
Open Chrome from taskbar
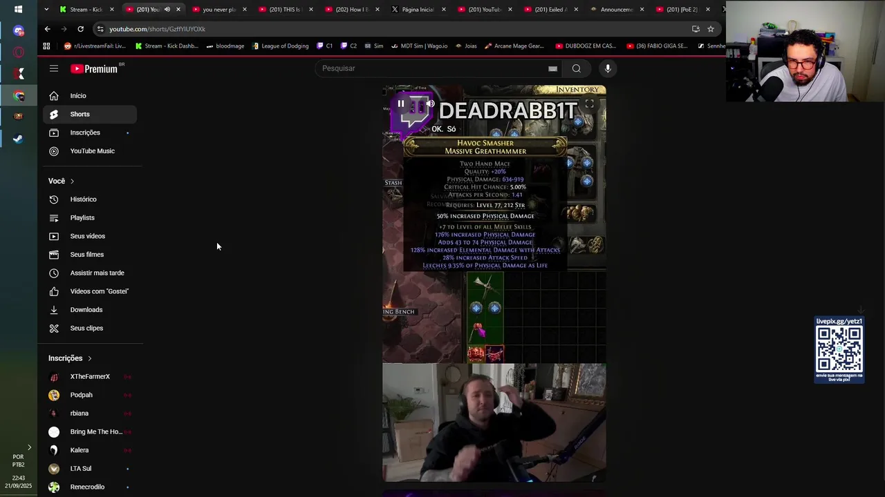click(19, 95)
